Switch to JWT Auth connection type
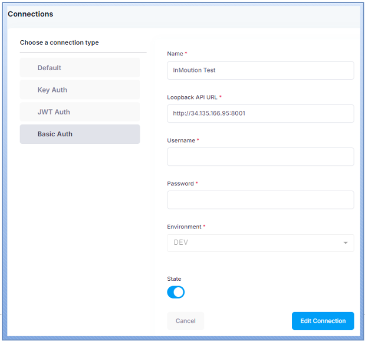The image size is (365, 341). click(x=80, y=112)
